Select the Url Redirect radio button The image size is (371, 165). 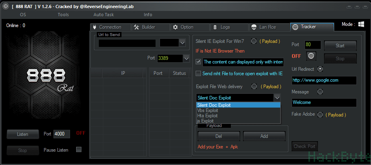click(320, 69)
